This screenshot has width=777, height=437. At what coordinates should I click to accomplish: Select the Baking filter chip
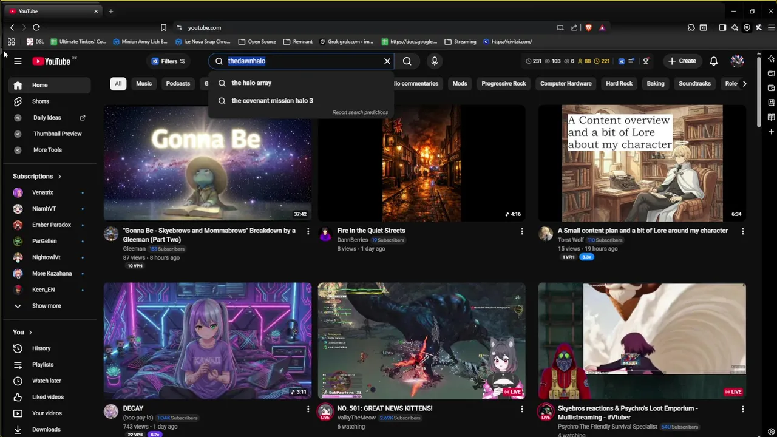click(655, 84)
